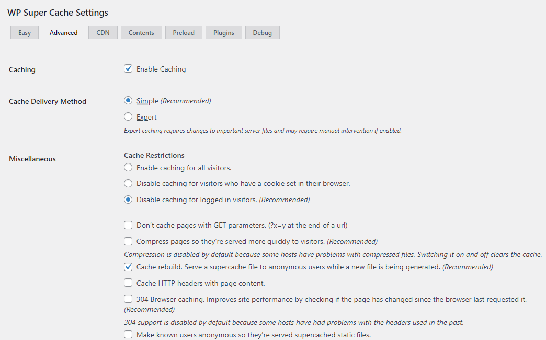The height and width of the screenshot is (340, 546).
Task: Click the Cache Delivery Method label
Action: pyautogui.click(x=48, y=101)
